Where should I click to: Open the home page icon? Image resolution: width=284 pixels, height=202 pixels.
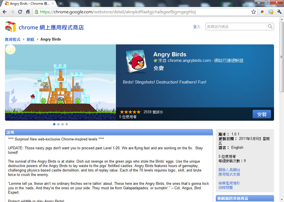tap(28, 12)
